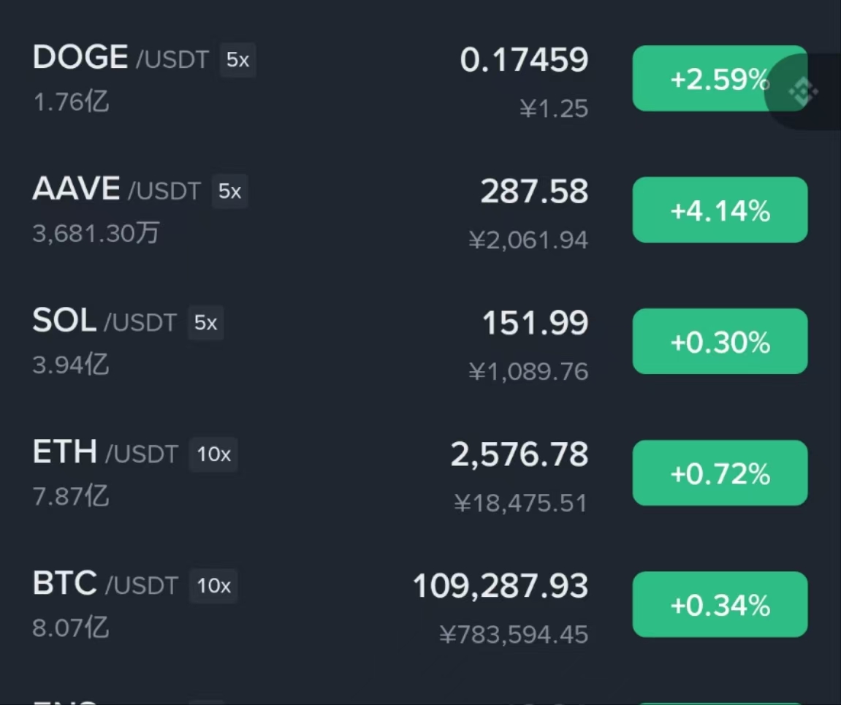Tap the AAVE volume 3,681.30万
Image resolution: width=841 pixels, height=705 pixels.
(96, 233)
